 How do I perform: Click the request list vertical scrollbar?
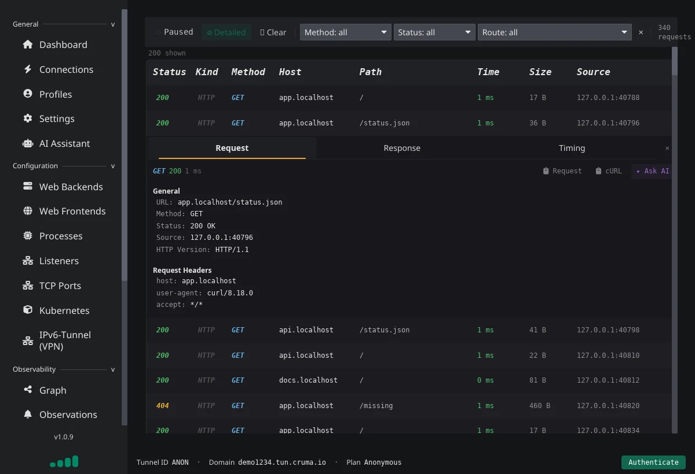(675, 61)
